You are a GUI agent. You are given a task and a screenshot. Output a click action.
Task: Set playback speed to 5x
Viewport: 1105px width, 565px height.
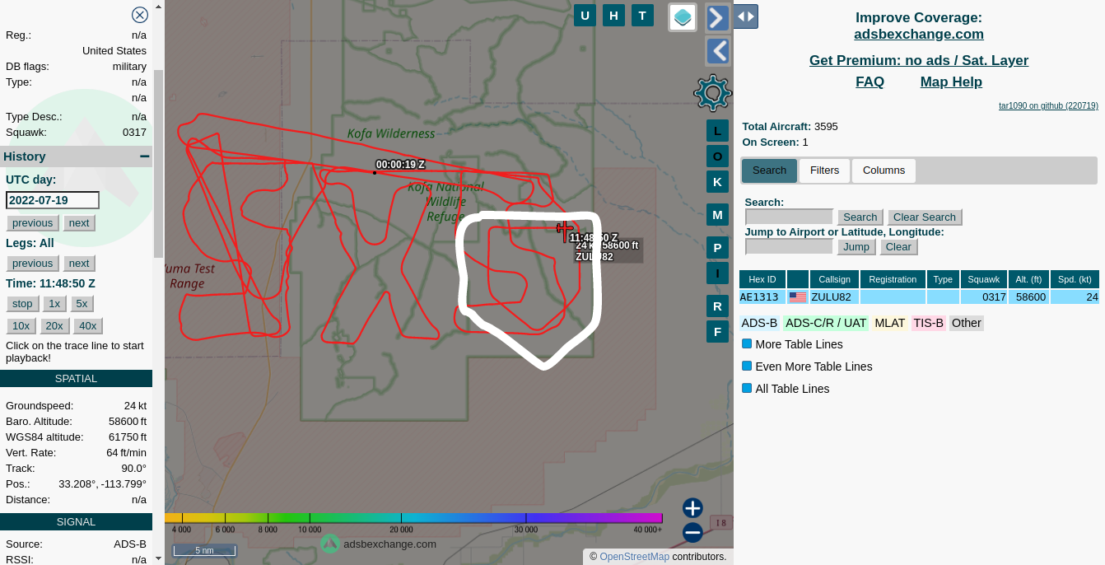coord(82,304)
